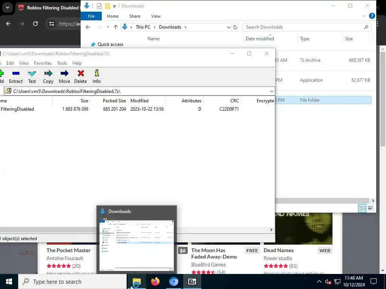This screenshot has width=386, height=289.
Task: Click This PC in the Explorer breadcrumb
Action: click(x=143, y=27)
